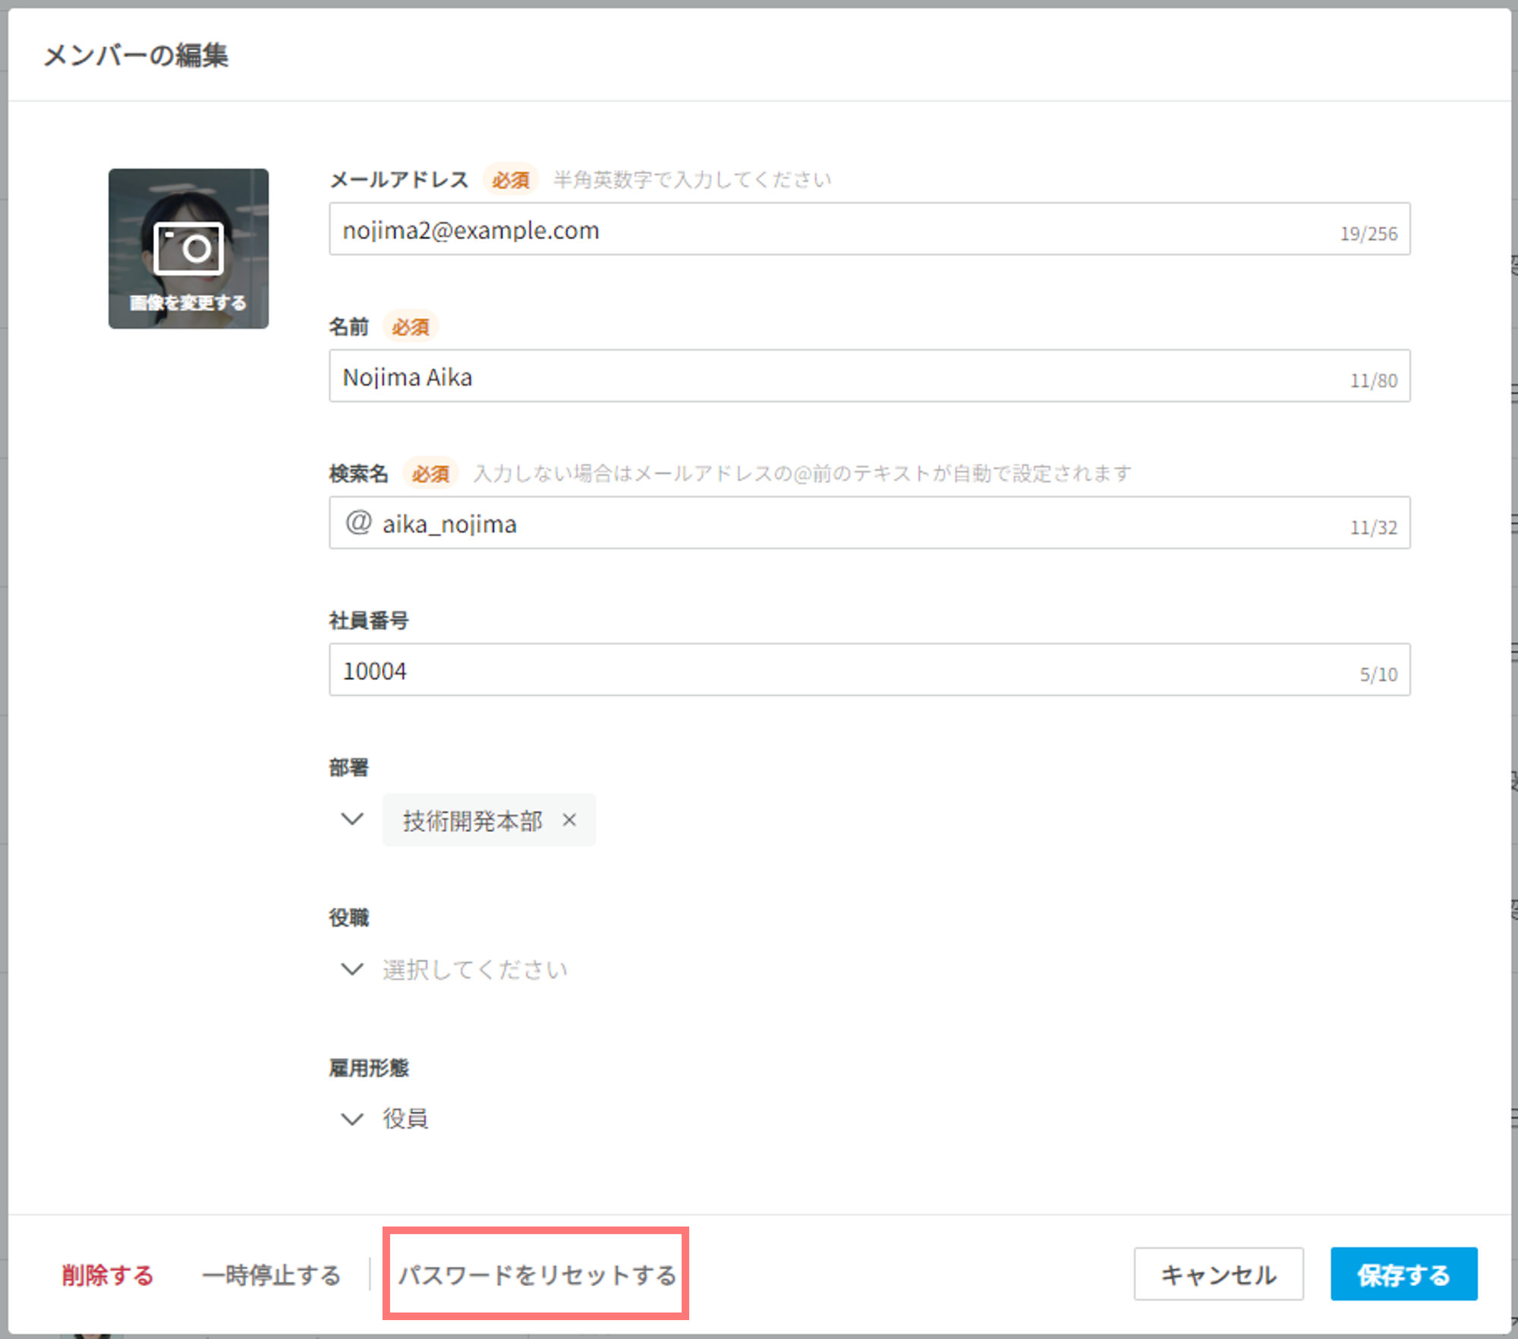Click the 画像を変更する label on the photo

coord(188,303)
